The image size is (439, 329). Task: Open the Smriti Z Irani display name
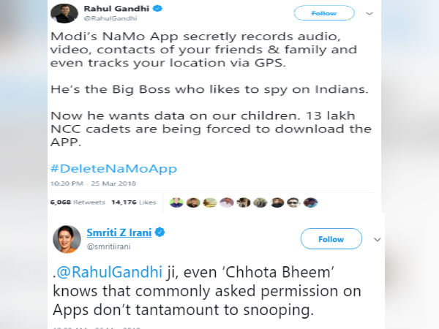(x=119, y=233)
